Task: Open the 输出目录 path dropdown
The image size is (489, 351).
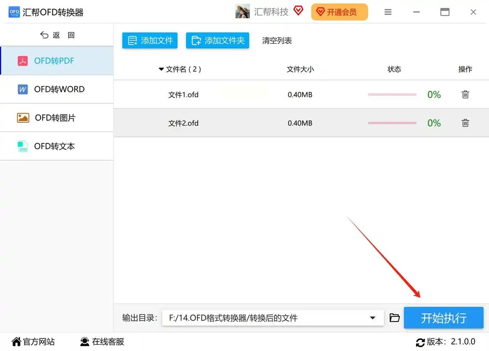Action: coord(372,318)
